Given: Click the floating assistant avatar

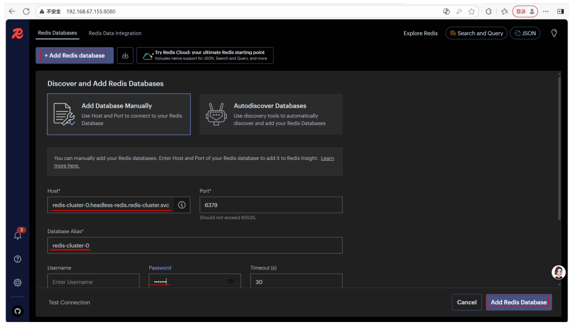Looking at the screenshot, I should [559, 272].
